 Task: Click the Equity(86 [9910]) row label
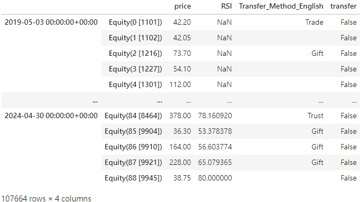pos(133,147)
